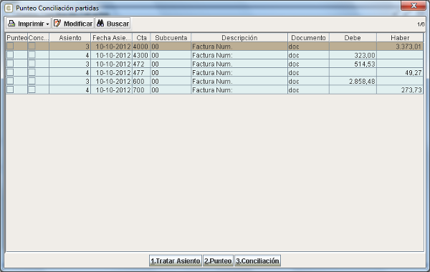Click the window title bar app icon
Screen dimensions: 430x272
coord(9,8)
